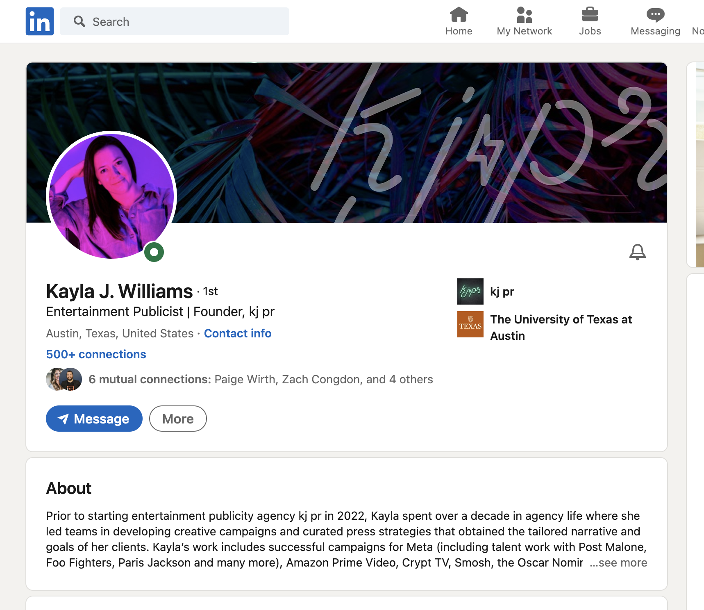Click the University of Texas logo

pyautogui.click(x=470, y=324)
